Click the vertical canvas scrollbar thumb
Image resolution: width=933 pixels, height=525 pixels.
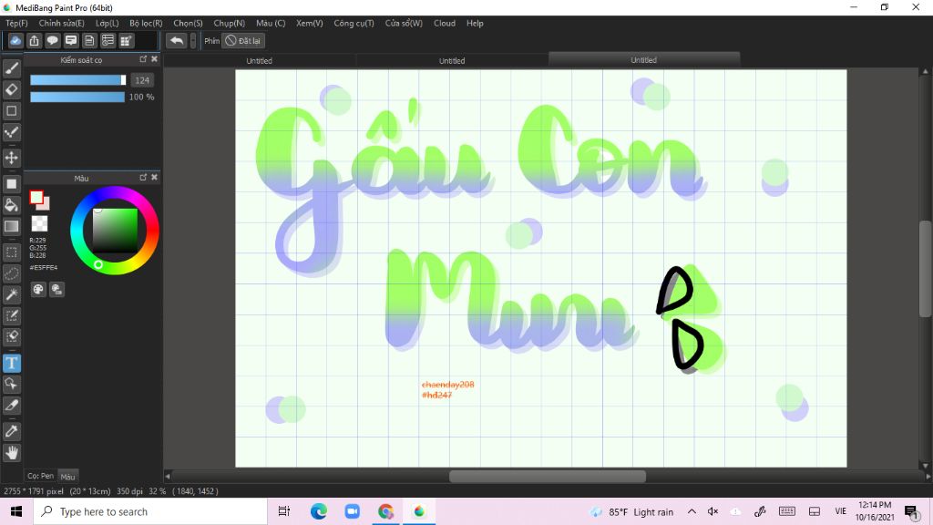(x=926, y=269)
